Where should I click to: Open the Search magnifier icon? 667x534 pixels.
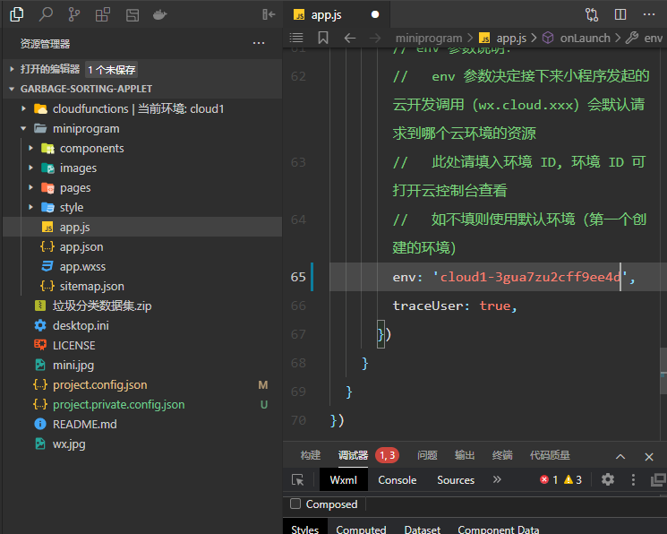coord(46,14)
